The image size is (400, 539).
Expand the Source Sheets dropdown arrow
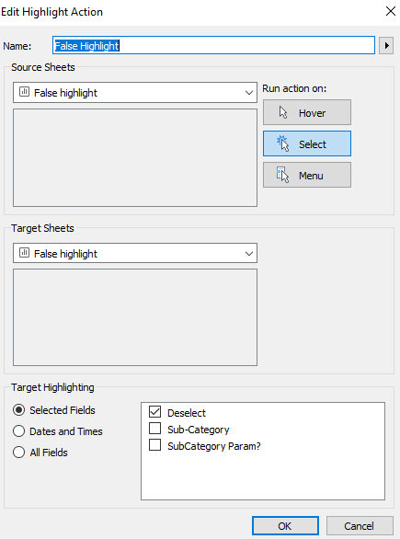pyautogui.click(x=249, y=93)
